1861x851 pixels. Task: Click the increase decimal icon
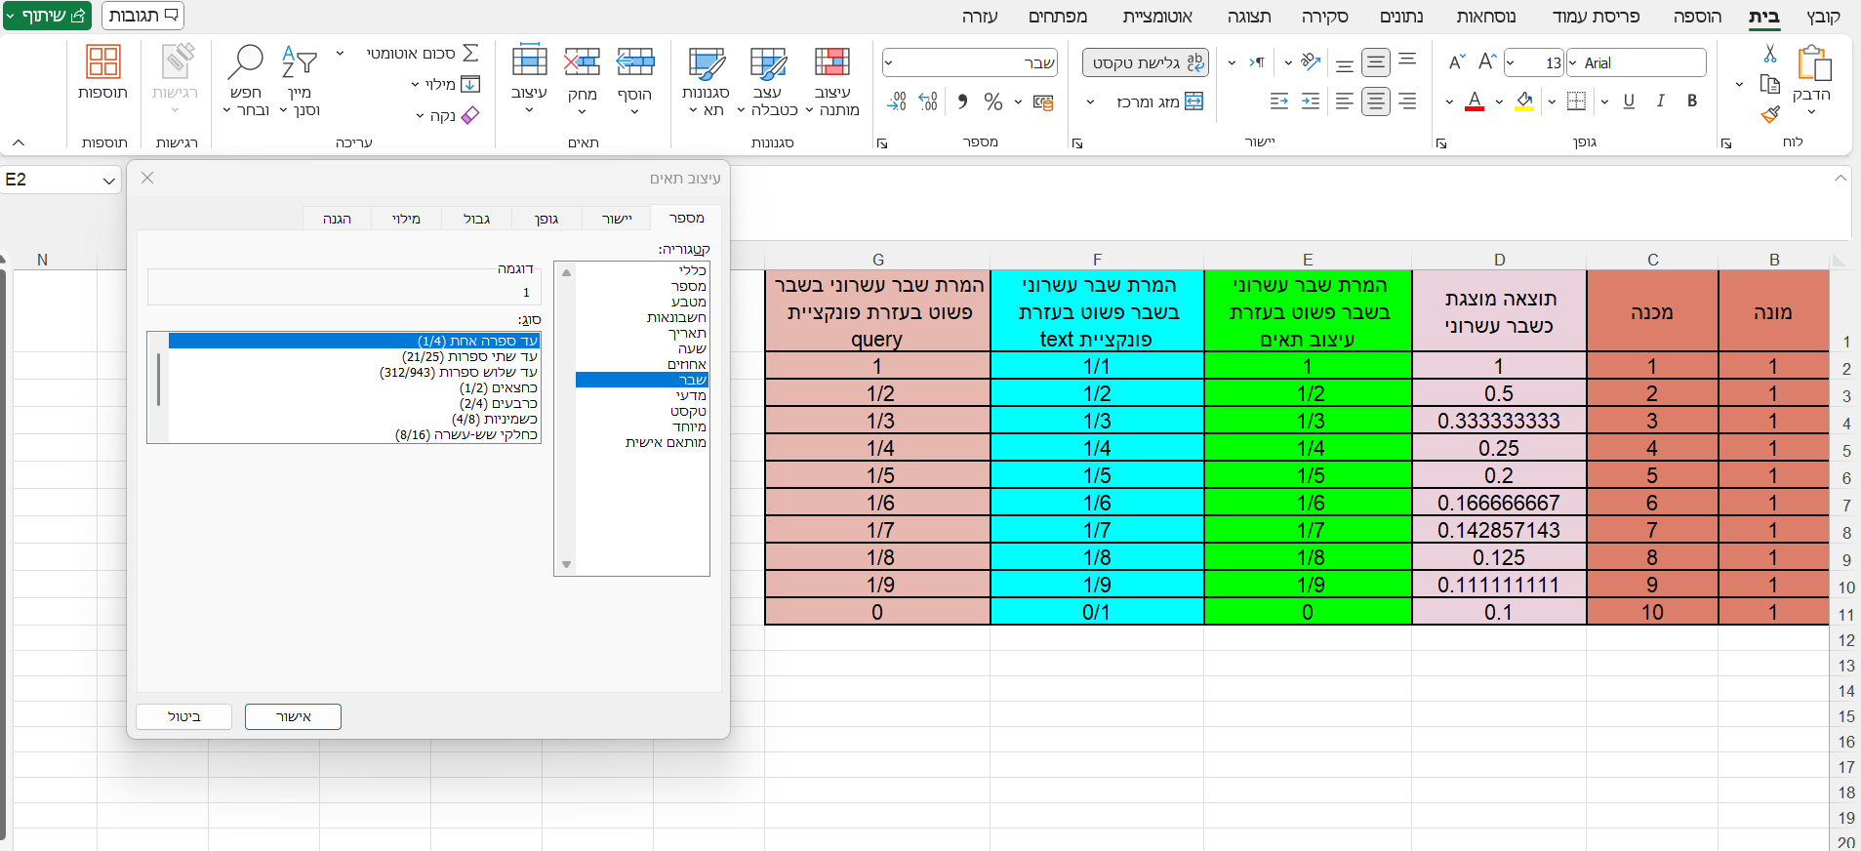pyautogui.click(x=928, y=101)
